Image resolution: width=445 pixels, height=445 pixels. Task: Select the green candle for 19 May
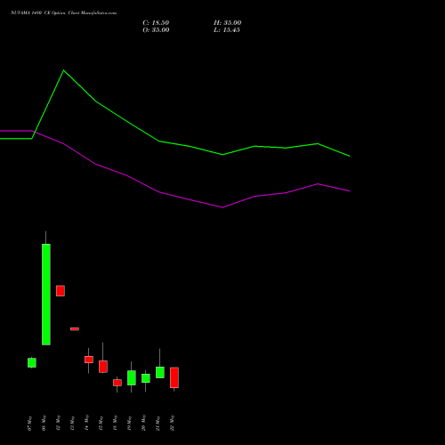[132, 377]
